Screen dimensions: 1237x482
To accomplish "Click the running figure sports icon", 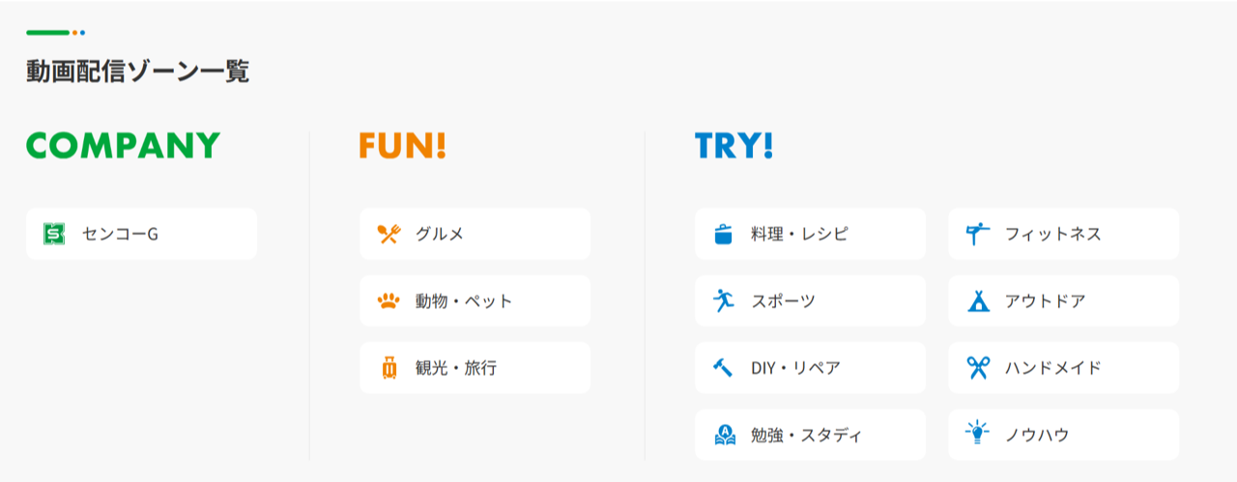I will click(x=723, y=301).
